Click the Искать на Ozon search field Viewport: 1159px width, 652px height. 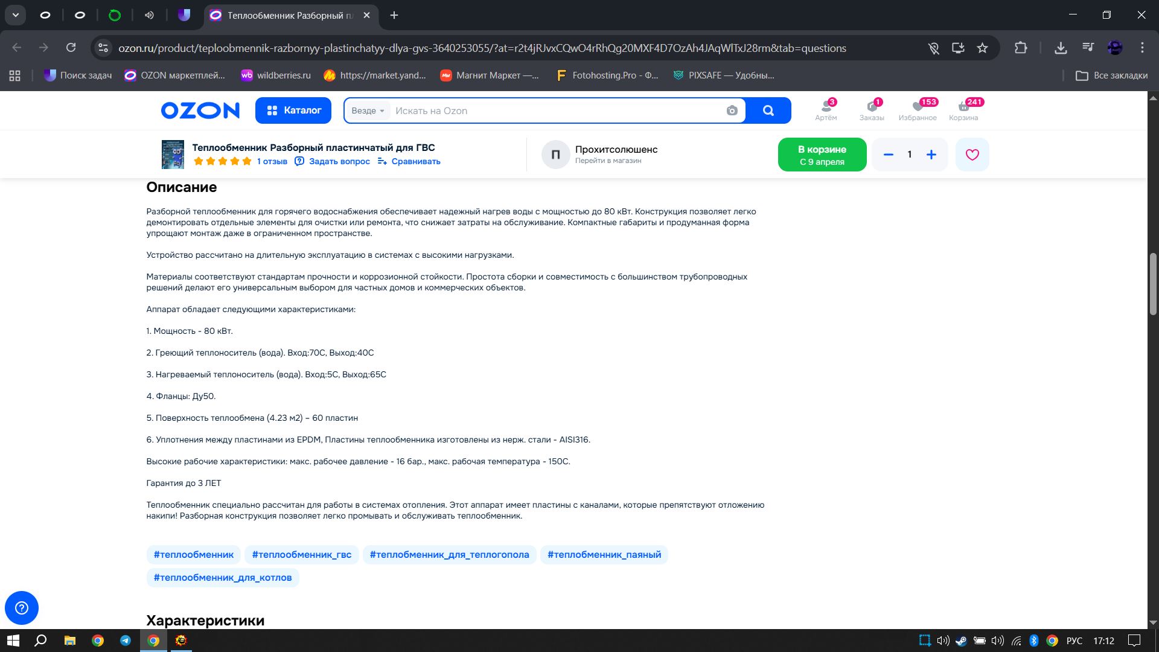point(555,110)
